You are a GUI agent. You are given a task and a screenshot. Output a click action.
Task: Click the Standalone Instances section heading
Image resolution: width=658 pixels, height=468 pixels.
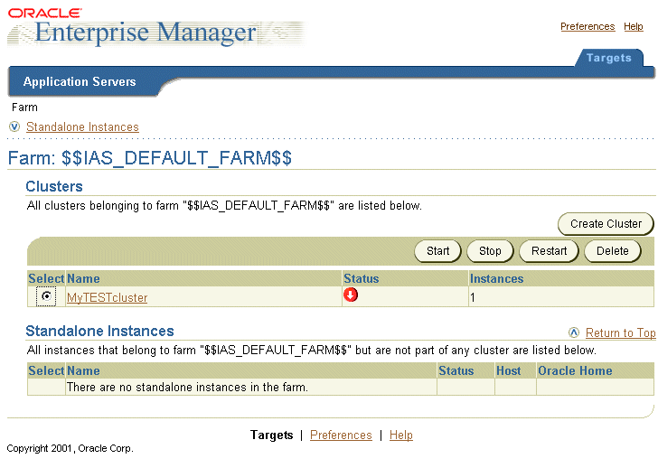pos(99,331)
